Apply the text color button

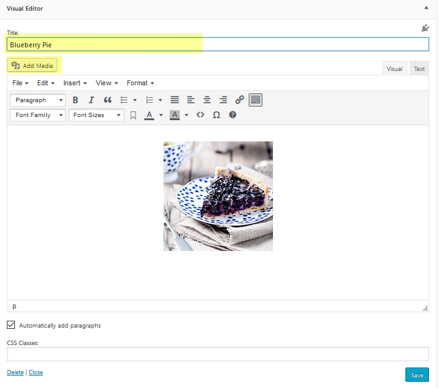point(149,115)
